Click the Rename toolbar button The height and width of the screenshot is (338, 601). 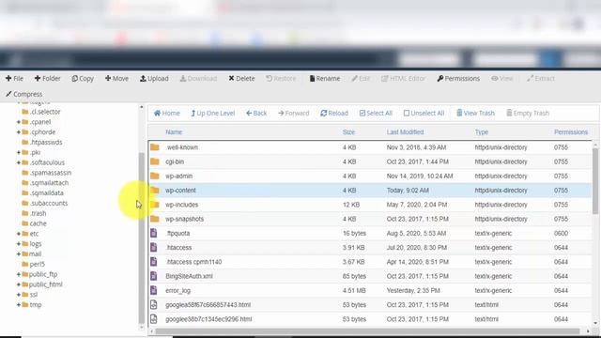point(325,79)
